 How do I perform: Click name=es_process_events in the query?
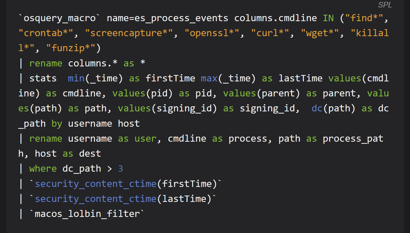click(x=168, y=18)
